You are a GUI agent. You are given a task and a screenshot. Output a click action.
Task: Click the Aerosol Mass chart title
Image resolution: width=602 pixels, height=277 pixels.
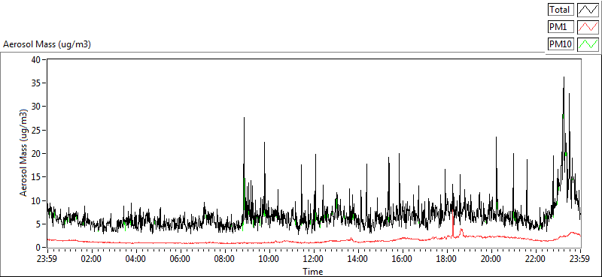pyautogui.click(x=47, y=44)
